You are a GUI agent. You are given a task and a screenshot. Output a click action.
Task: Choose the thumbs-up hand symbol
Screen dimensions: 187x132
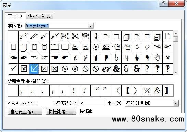click(137, 47)
